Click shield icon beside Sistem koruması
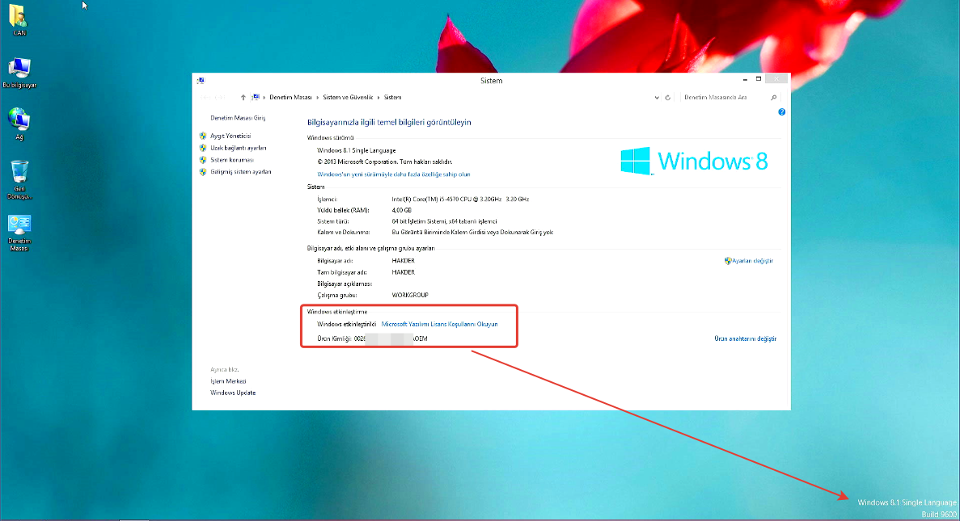This screenshot has height=521, width=960. (x=203, y=160)
